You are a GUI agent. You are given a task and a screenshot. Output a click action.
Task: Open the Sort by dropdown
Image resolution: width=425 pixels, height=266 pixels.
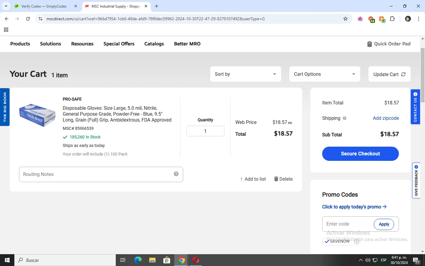click(245, 74)
